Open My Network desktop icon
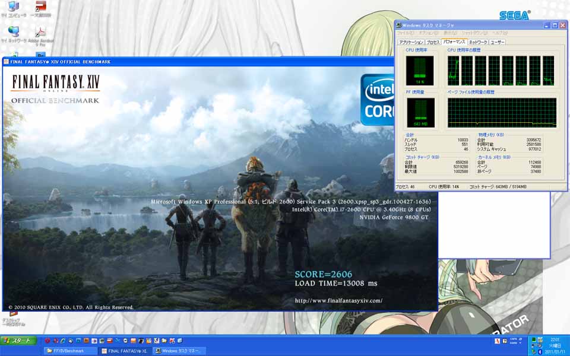Screen dimensions: 570x356 click(14, 35)
